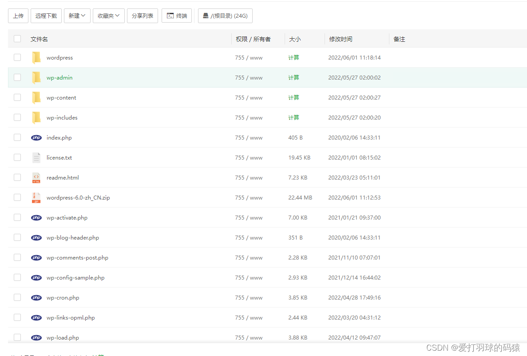Image resolution: width=527 pixels, height=356 pixels.
Task: Click the index.php file name
Action: tap(59, 138)
